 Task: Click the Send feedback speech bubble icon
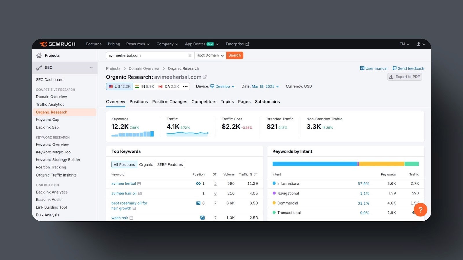[x=394, y=68]
